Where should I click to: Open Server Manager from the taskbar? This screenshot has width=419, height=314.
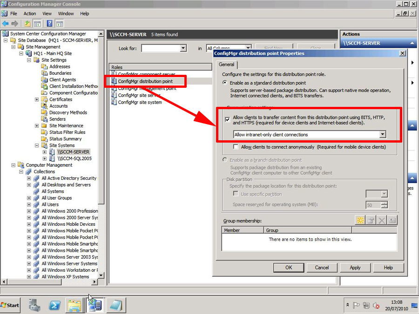[x=34, y=305]
